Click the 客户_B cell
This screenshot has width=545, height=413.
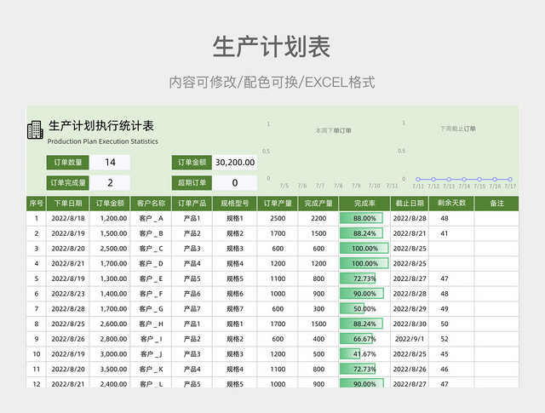coord(151,233)
